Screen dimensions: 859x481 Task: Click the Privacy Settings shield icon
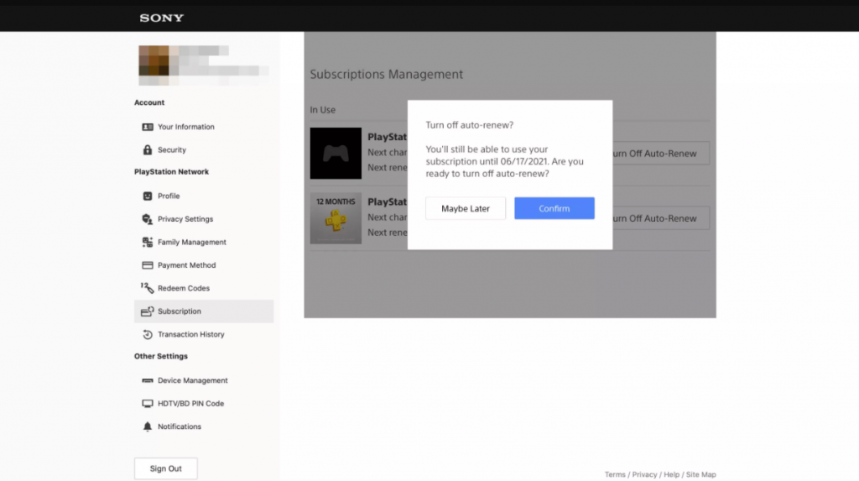148,219
